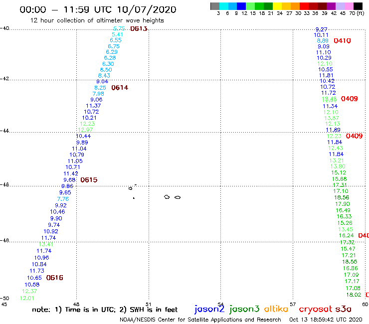Select the time marker '0615'
The width and height of the screenshot is (369, 324).
click(x=89, y=180)
